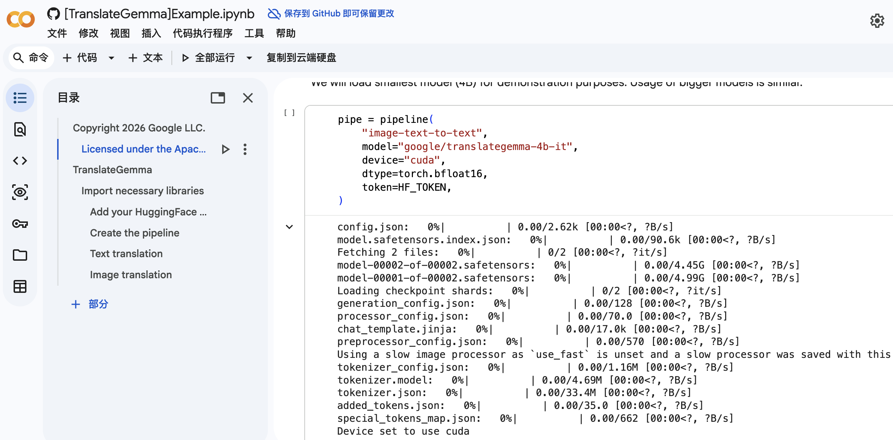893x440 pixels.
Task: Open the files folder icon
Action: [20, 255]
